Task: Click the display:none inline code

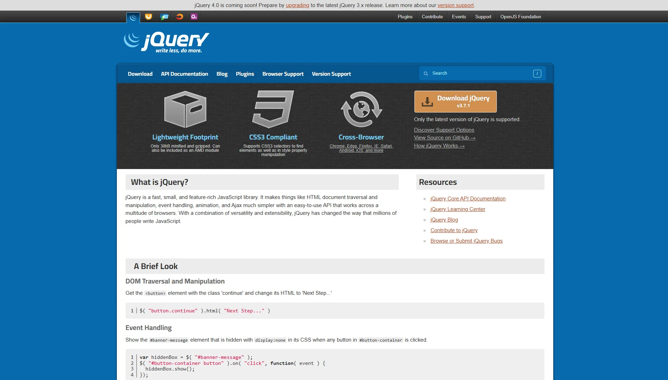Action: pyautogui.click(x=270, y=340)
